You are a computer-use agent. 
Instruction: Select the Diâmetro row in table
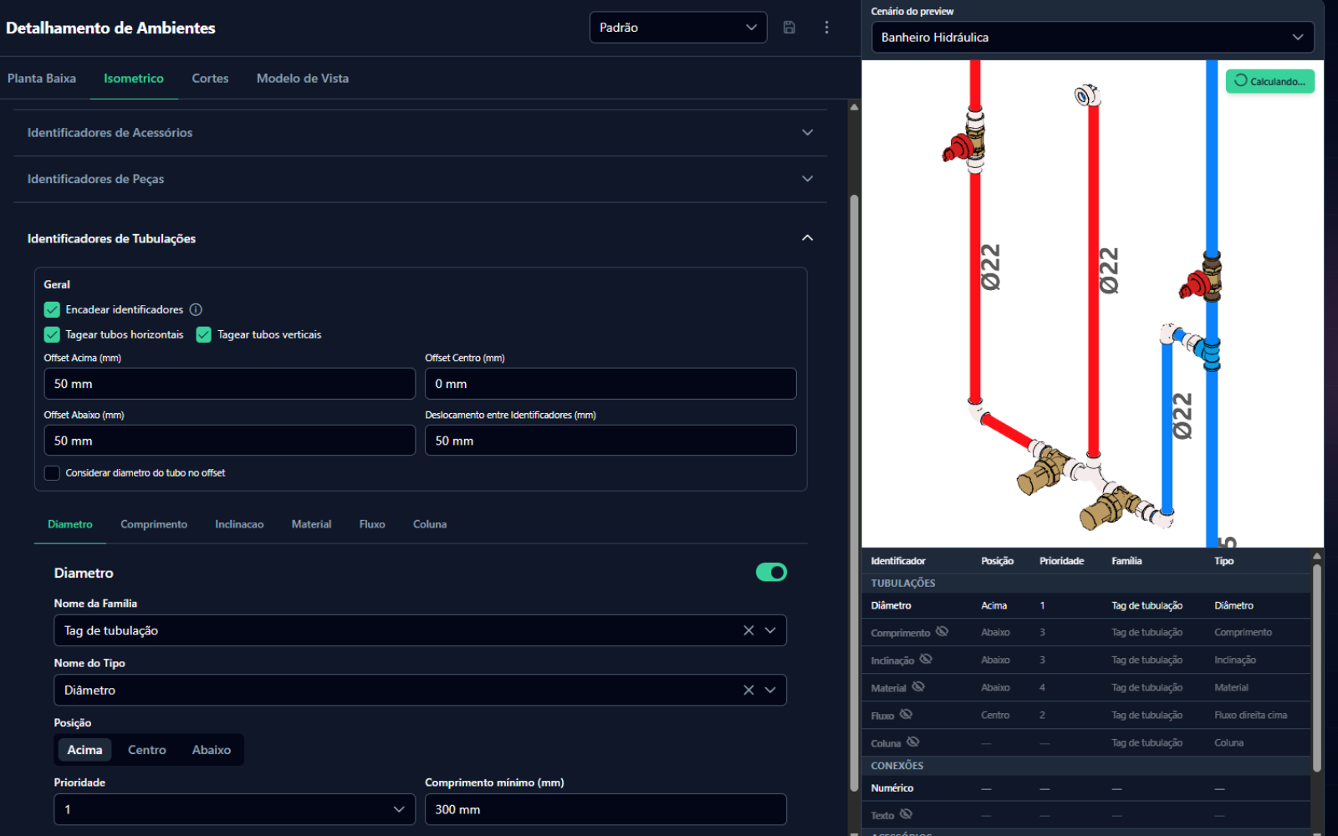1086,605
